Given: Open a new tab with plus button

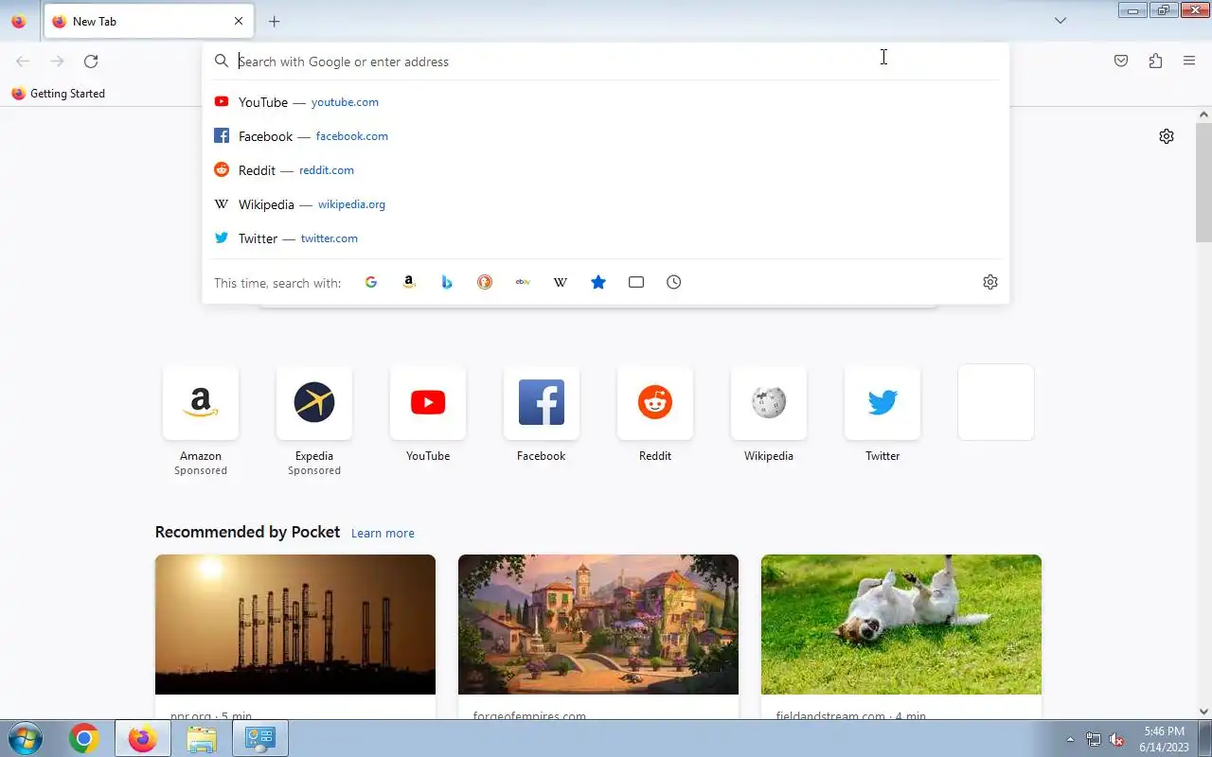Looking at the screenshot, I should click(275, 21).
